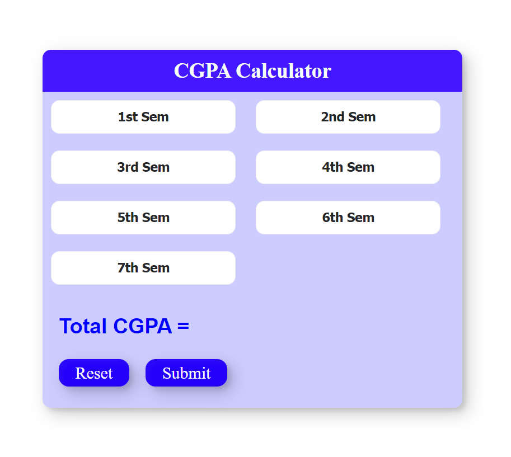Click the 7th Sem entry field
Image resolution: width=511 pixels, height=457 pixels.
click(x=143, y=268)
